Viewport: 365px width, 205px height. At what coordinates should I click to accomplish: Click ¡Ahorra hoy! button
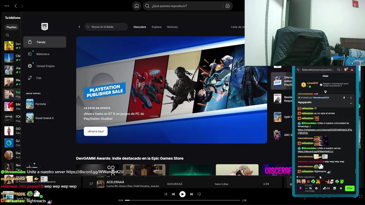(96, 131)
